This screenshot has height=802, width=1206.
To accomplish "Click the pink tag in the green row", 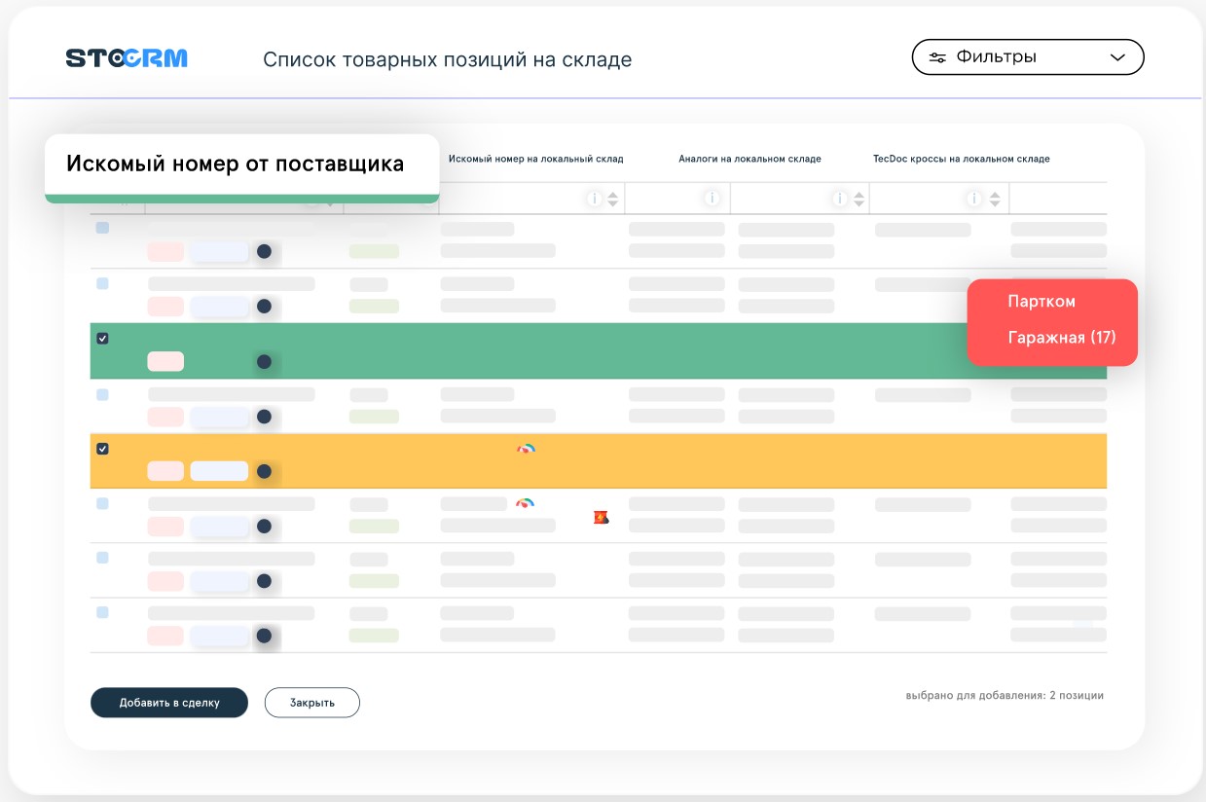I will click(165, 362).
